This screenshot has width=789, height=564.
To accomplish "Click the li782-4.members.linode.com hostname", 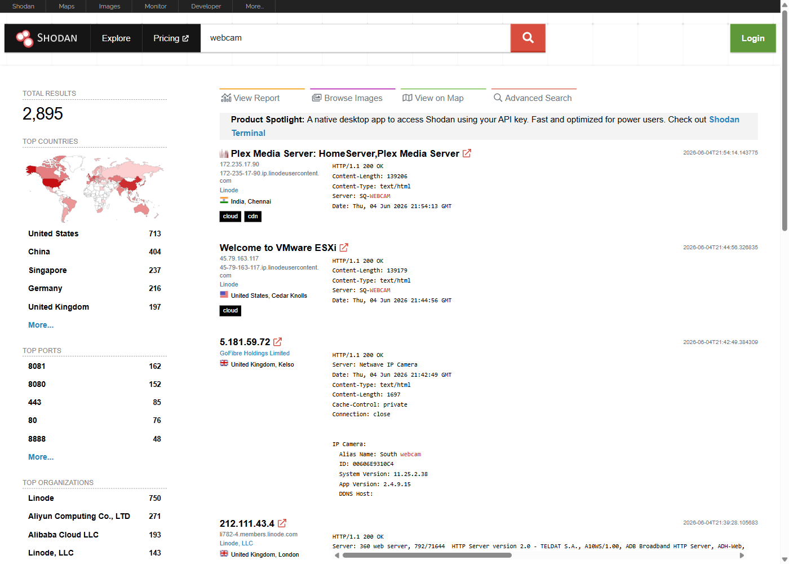I will click(x=259, y=534).
